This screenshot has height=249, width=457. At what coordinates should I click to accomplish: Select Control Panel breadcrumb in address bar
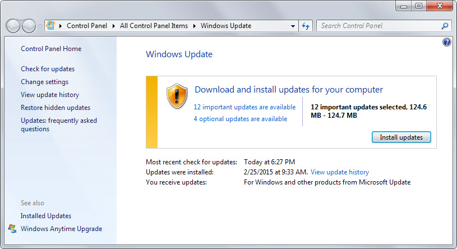click(x=87, y=26)
